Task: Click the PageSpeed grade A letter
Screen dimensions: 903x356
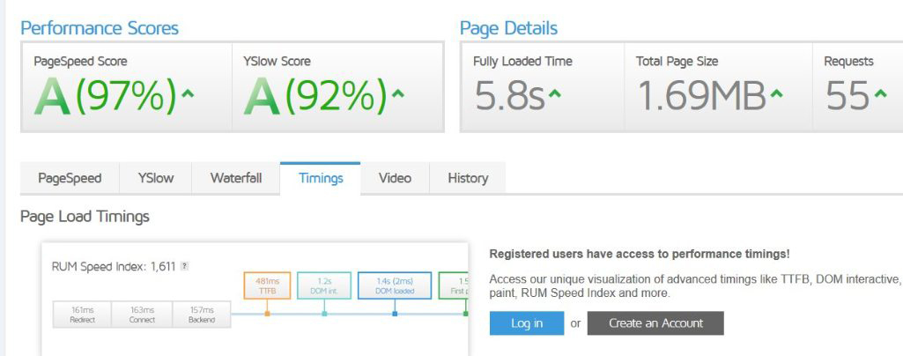Action: point(52,97)
